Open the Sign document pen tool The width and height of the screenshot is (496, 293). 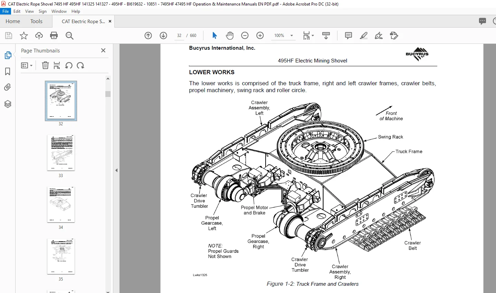[x=379, y=36]
